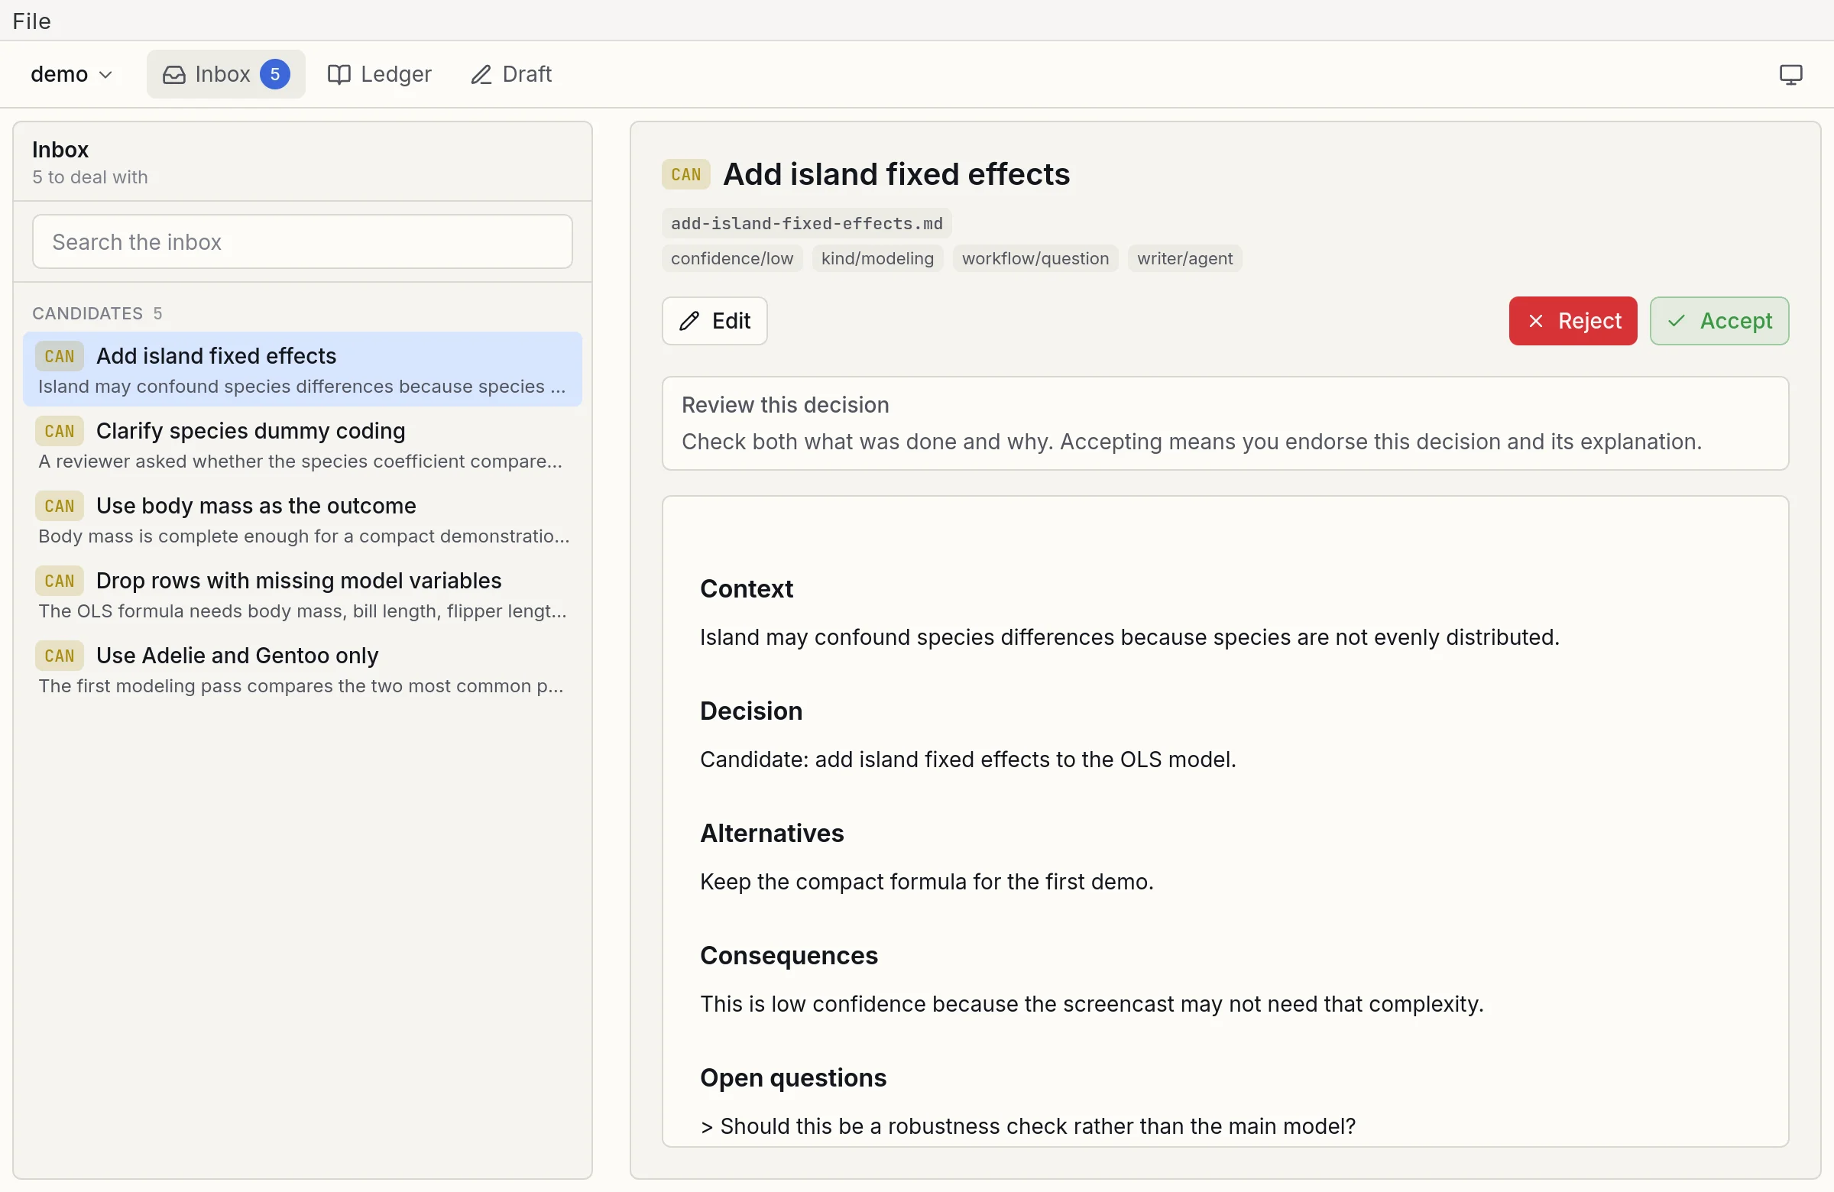
Task: Switch to the Inbox tab
Action: [x=225, y=74]
